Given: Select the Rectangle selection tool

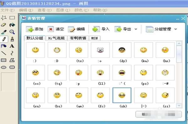Looking at the screenshot, I should (x=12, y=18).
